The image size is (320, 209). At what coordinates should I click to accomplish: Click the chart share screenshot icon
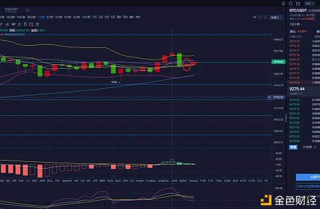(265, 17)
